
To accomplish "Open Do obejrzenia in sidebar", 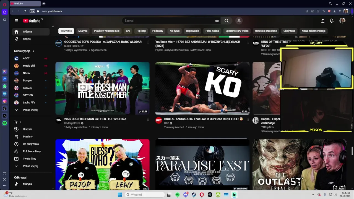I will (31, 144).
